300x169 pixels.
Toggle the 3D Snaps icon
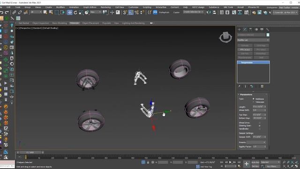pyautogui.click(x=125, y=13)
